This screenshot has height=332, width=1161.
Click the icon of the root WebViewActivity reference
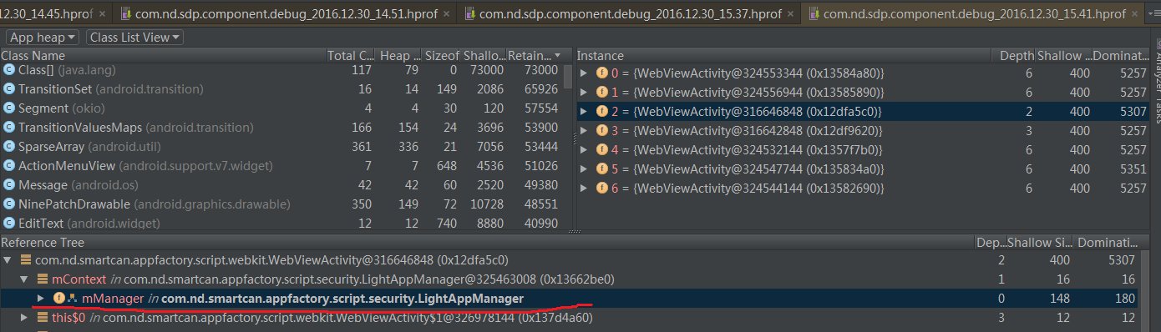pyautogui.click(x=25, y=260)
